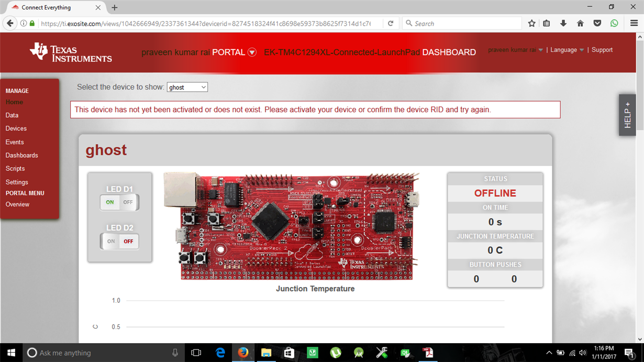Viewport: 644px width, 362px height.
Task: Click the 0 C junction temperature value
Action: click(x=495, y=250)
